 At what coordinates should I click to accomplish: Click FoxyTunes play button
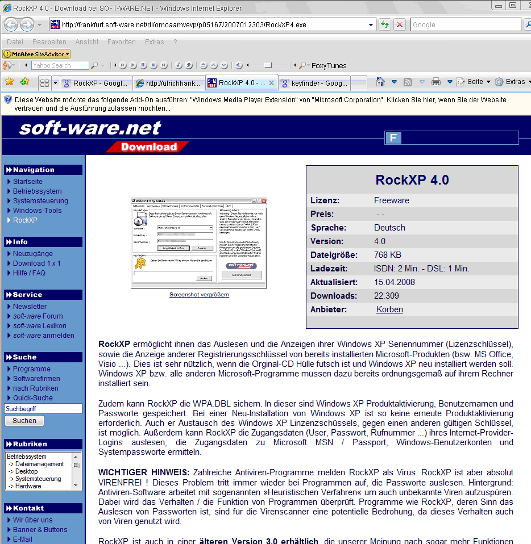click(x=133, y=65)
